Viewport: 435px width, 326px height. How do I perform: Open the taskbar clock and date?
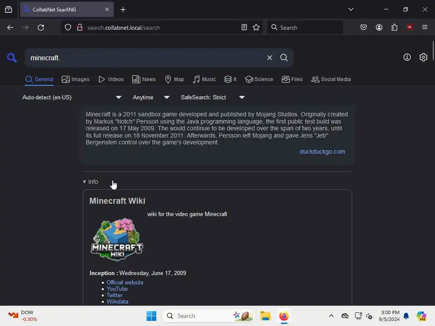[390, 316]
